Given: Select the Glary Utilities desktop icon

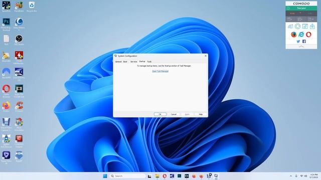Looking at the screenshot, I should pyautogui.click(x=19, y=24).
